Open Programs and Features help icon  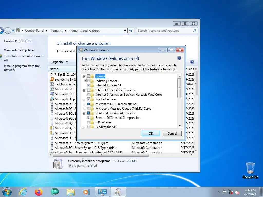coord(192,62)
